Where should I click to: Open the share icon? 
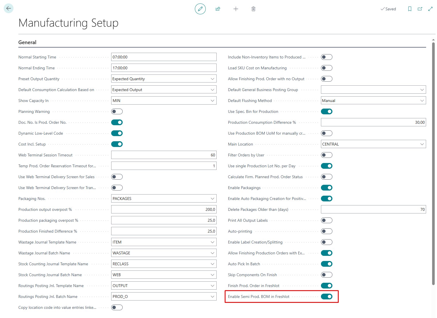tap(218, 9)
